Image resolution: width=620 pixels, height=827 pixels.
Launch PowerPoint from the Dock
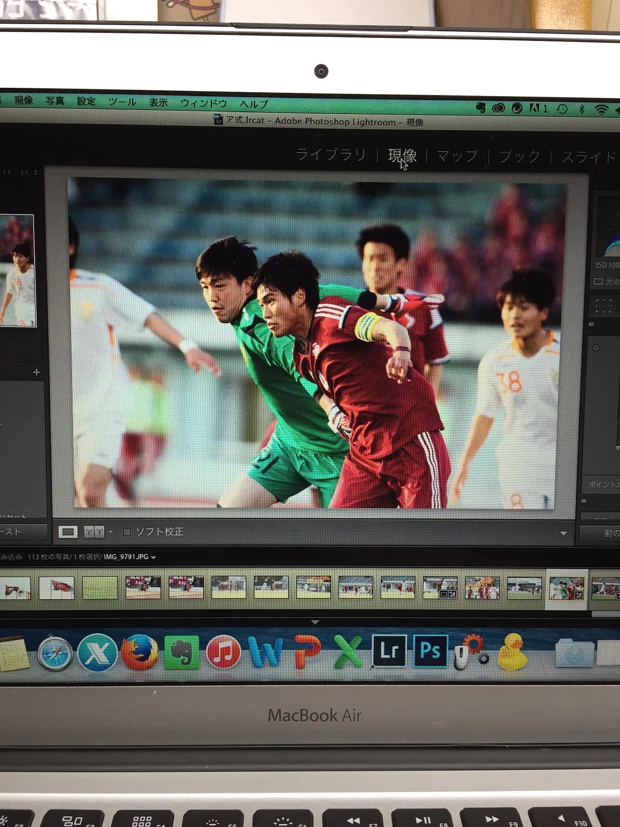[x=307, y=651]
